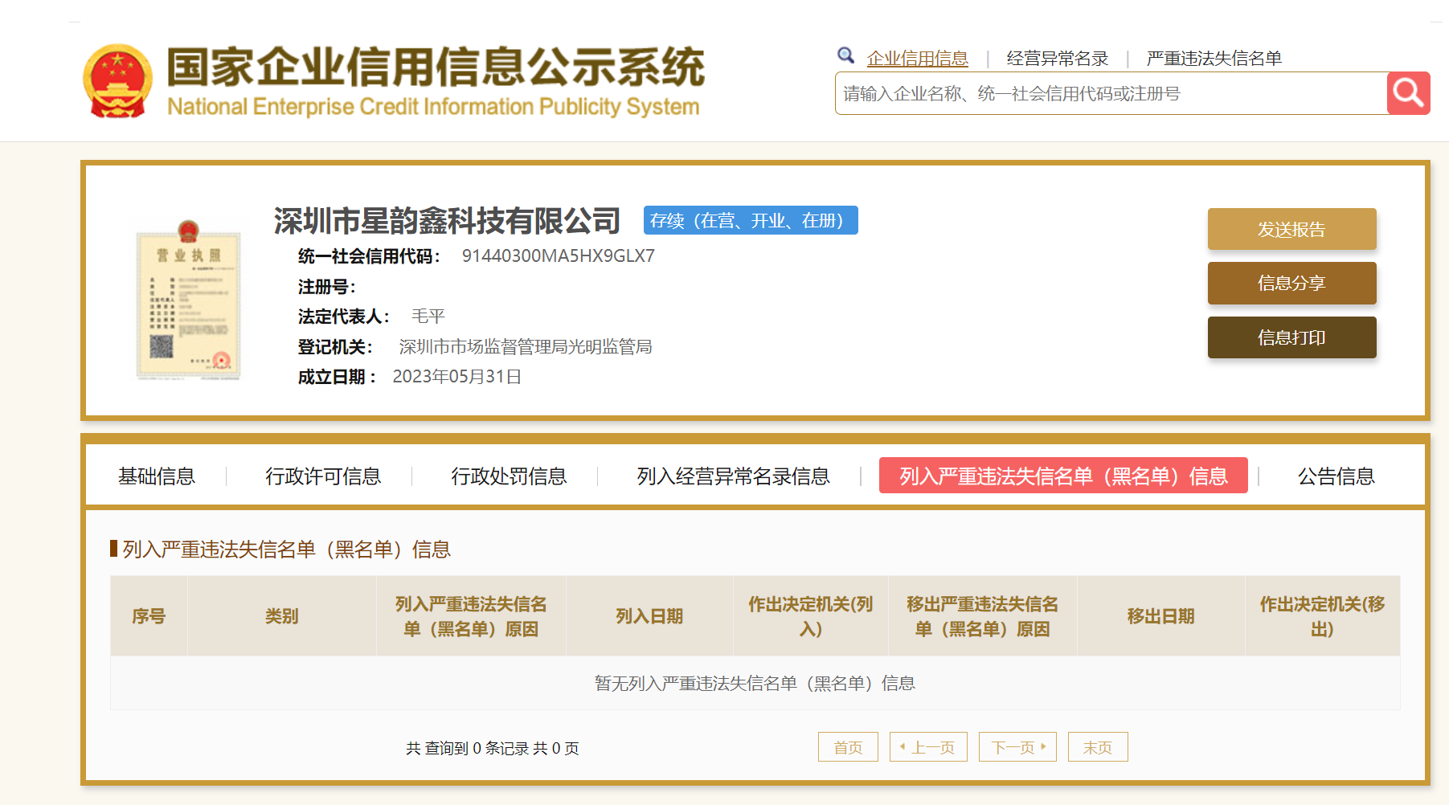This screenshot has height=805, width=1449.
Task: Click the 序号 column header
Action: point(149,616)
